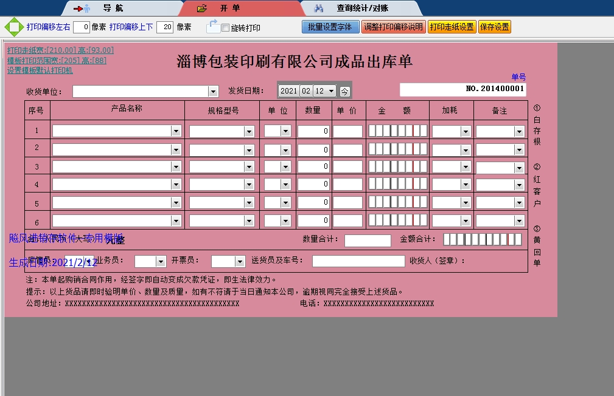Switch to the 导航 tab
Viewport: 614px width, 396px height.
tap(113, 9)
